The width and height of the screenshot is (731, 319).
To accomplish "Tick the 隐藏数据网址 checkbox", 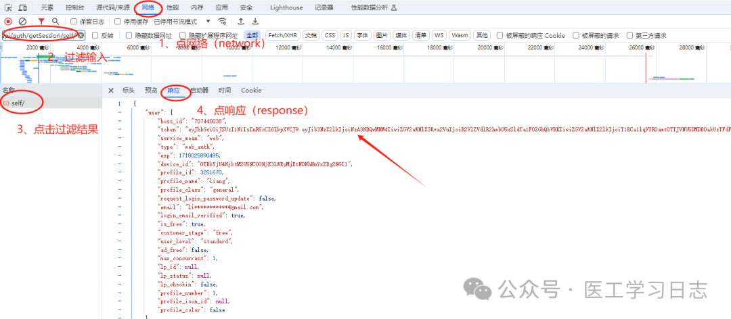I will (x=129, y=35).
